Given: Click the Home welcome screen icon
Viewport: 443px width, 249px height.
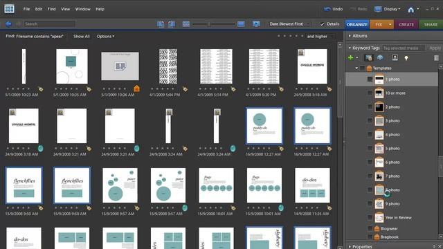Looking at the screenshot, I should (410, 10).
